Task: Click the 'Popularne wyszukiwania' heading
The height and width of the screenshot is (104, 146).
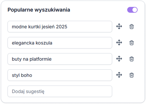Action: [x=39, y=10]
